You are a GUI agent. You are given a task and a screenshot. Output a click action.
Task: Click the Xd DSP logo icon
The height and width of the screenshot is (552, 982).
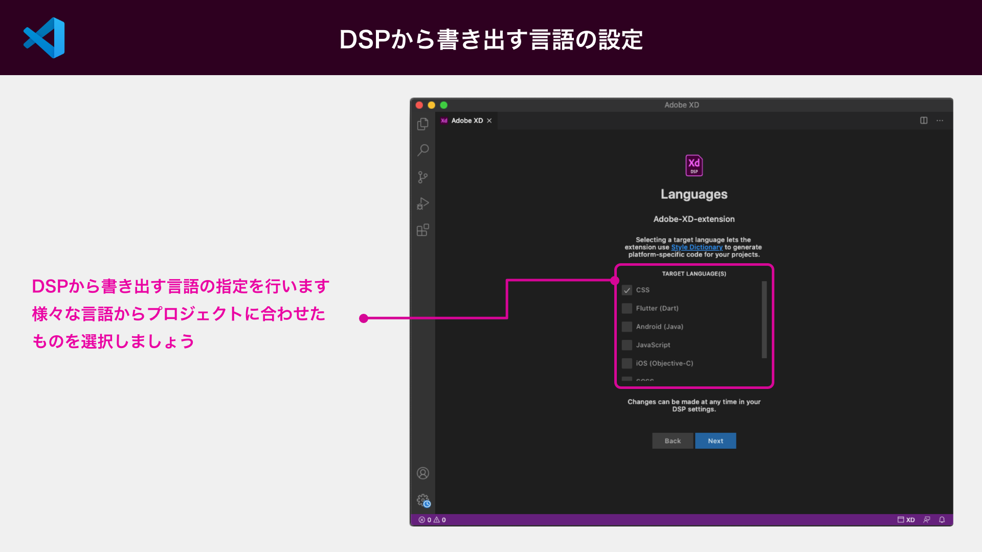pyautogui.click(x=694, y=166)
